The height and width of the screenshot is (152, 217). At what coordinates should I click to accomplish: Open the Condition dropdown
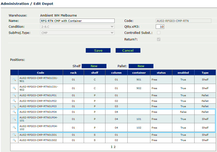[77, 27]
